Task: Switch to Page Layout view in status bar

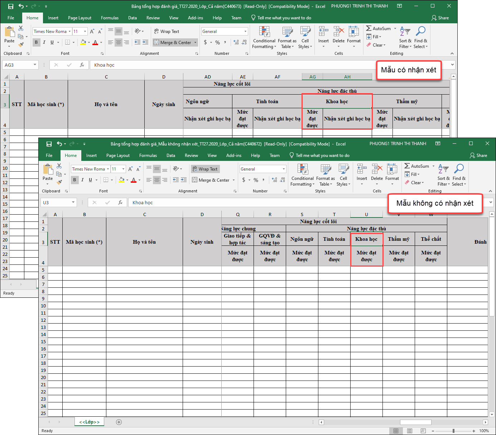Action: (x=409, y=431)
